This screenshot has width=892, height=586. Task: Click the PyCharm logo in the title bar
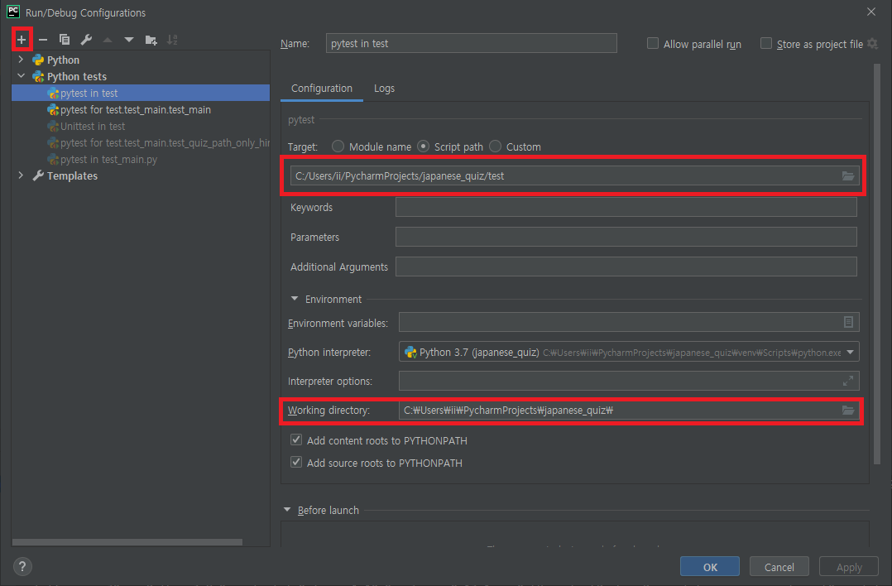(x=13, y=12)
